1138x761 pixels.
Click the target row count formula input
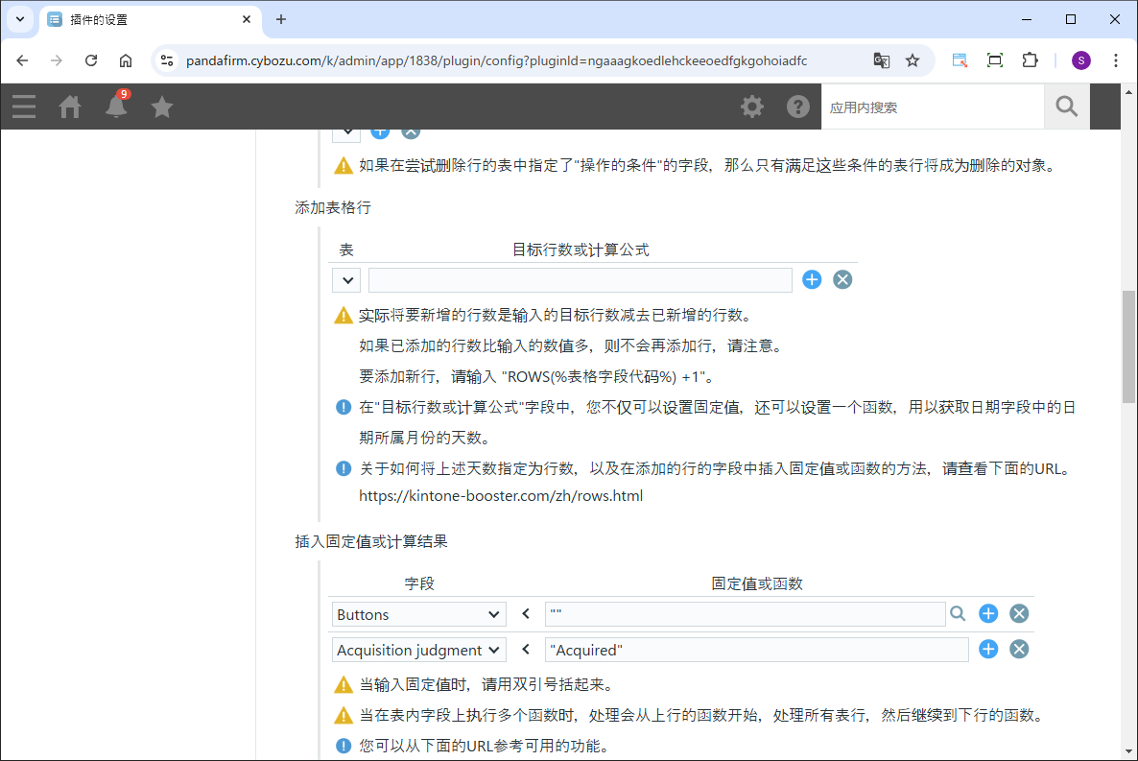[580, 280]
